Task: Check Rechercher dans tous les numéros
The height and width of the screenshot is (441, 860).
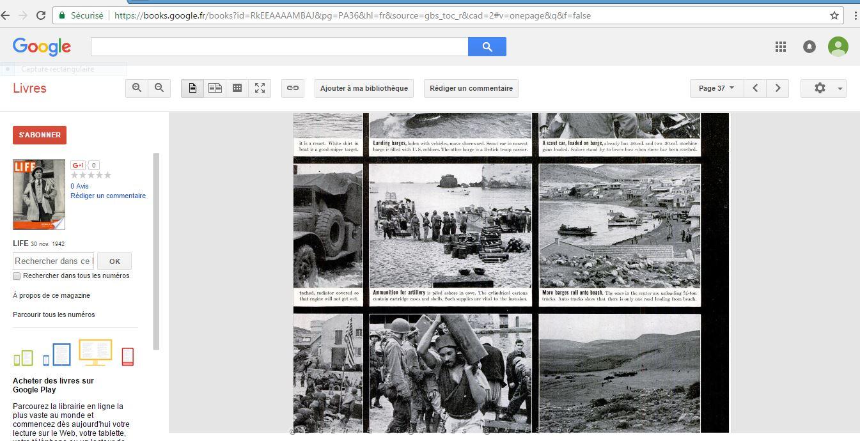Action: tap(17, 276)
